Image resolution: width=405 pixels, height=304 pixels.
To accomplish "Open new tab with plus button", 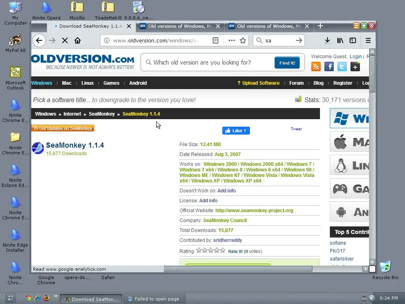I will (x=320, y=26).
